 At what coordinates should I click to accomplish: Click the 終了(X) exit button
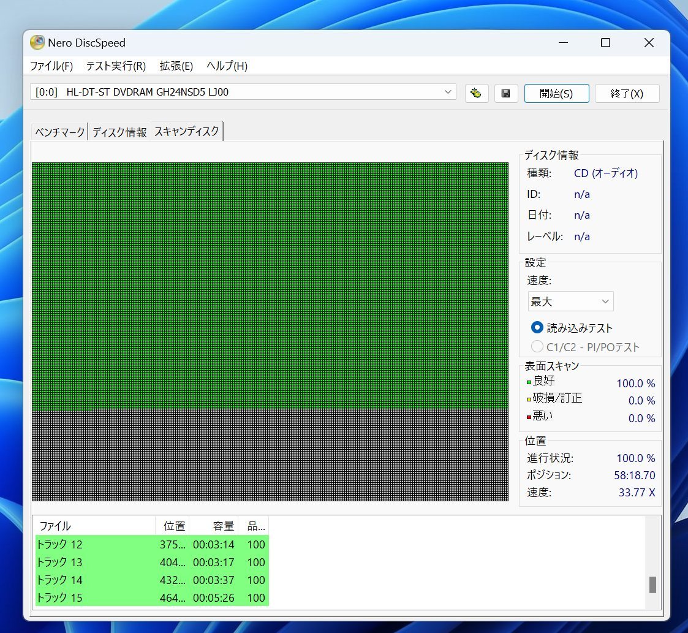pos(627,94)
